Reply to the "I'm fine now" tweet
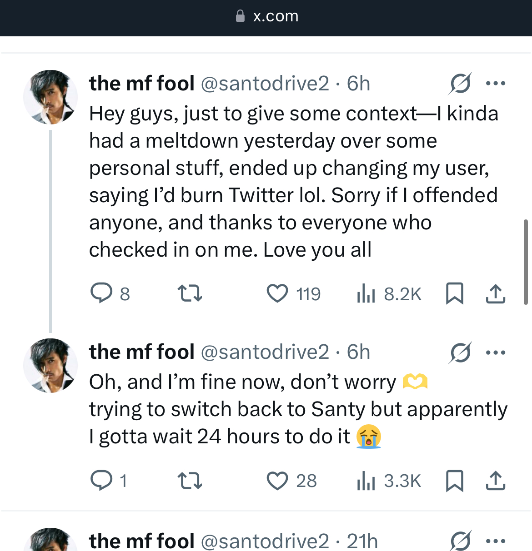Screen dimensions: 532x551 pos(101,480)
